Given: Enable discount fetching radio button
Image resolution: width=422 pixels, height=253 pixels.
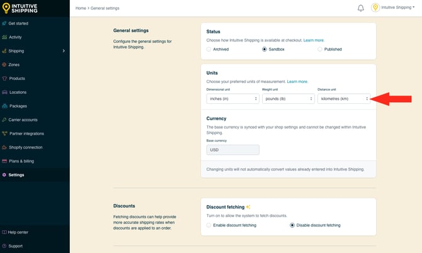Looking at the screenshot, I should coord(209,225).
